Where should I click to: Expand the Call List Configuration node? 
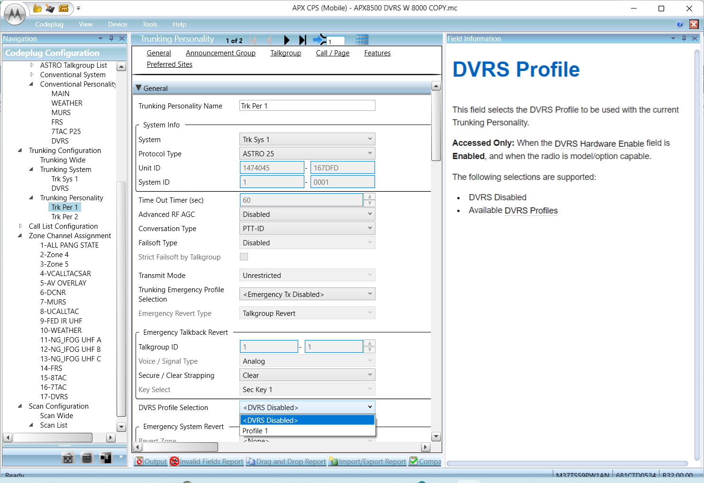20,226
